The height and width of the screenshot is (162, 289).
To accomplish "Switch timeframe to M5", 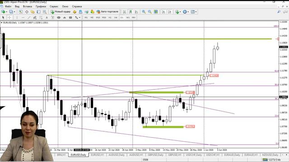I will click(92, 18).
